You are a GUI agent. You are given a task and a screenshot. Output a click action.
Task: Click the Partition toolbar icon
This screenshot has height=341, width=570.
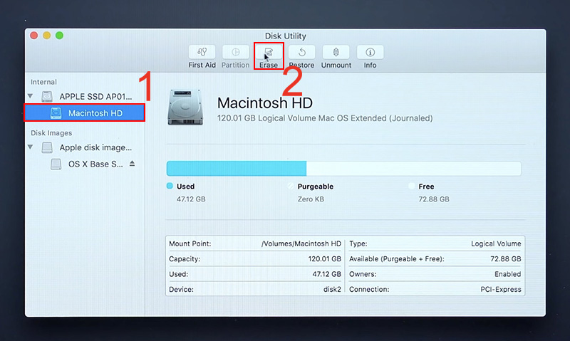(x=236, y=52)
